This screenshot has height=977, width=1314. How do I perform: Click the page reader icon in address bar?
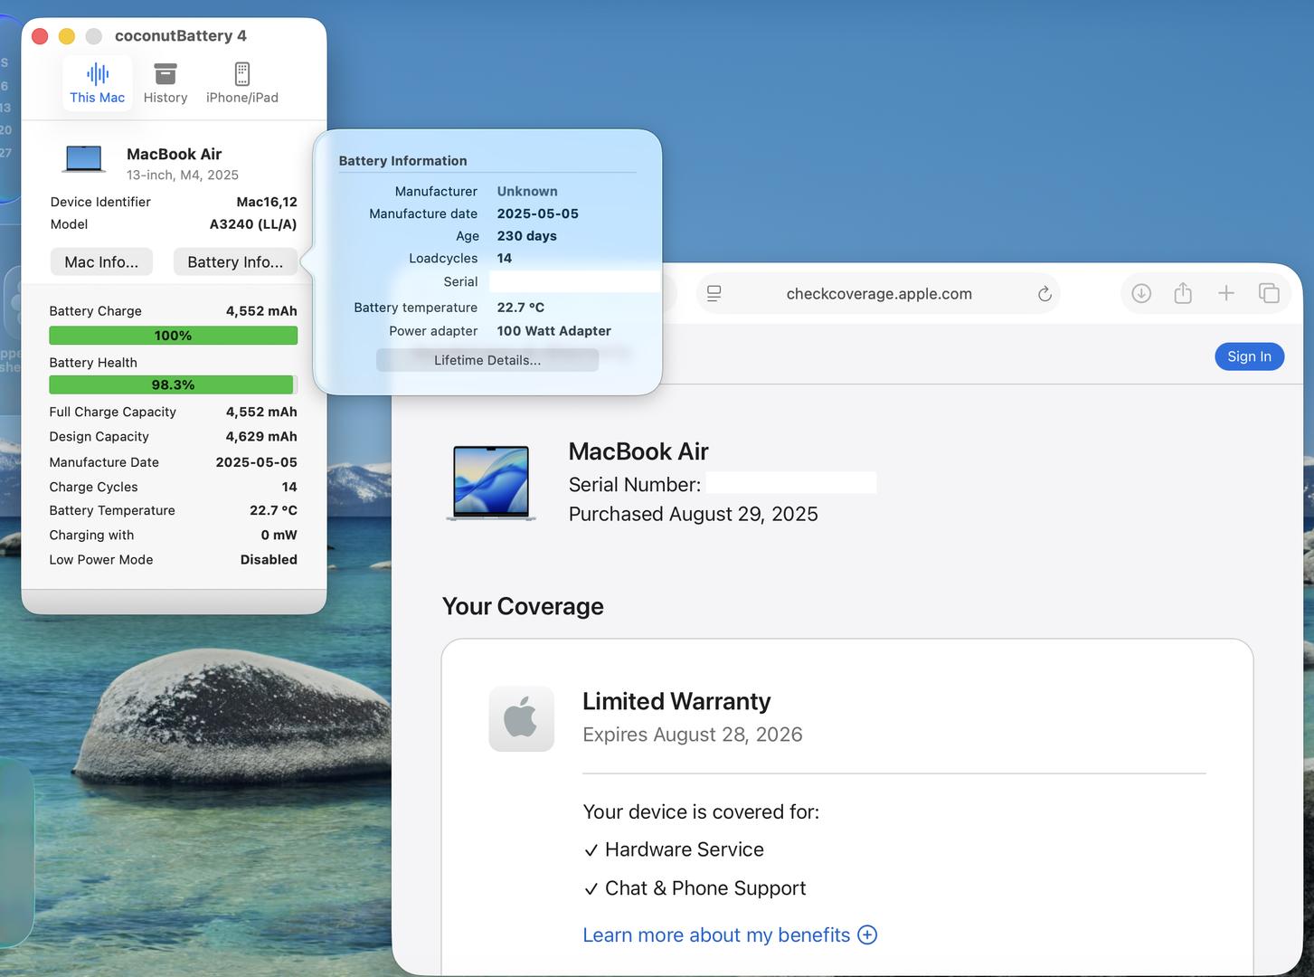tap(714, 294)
